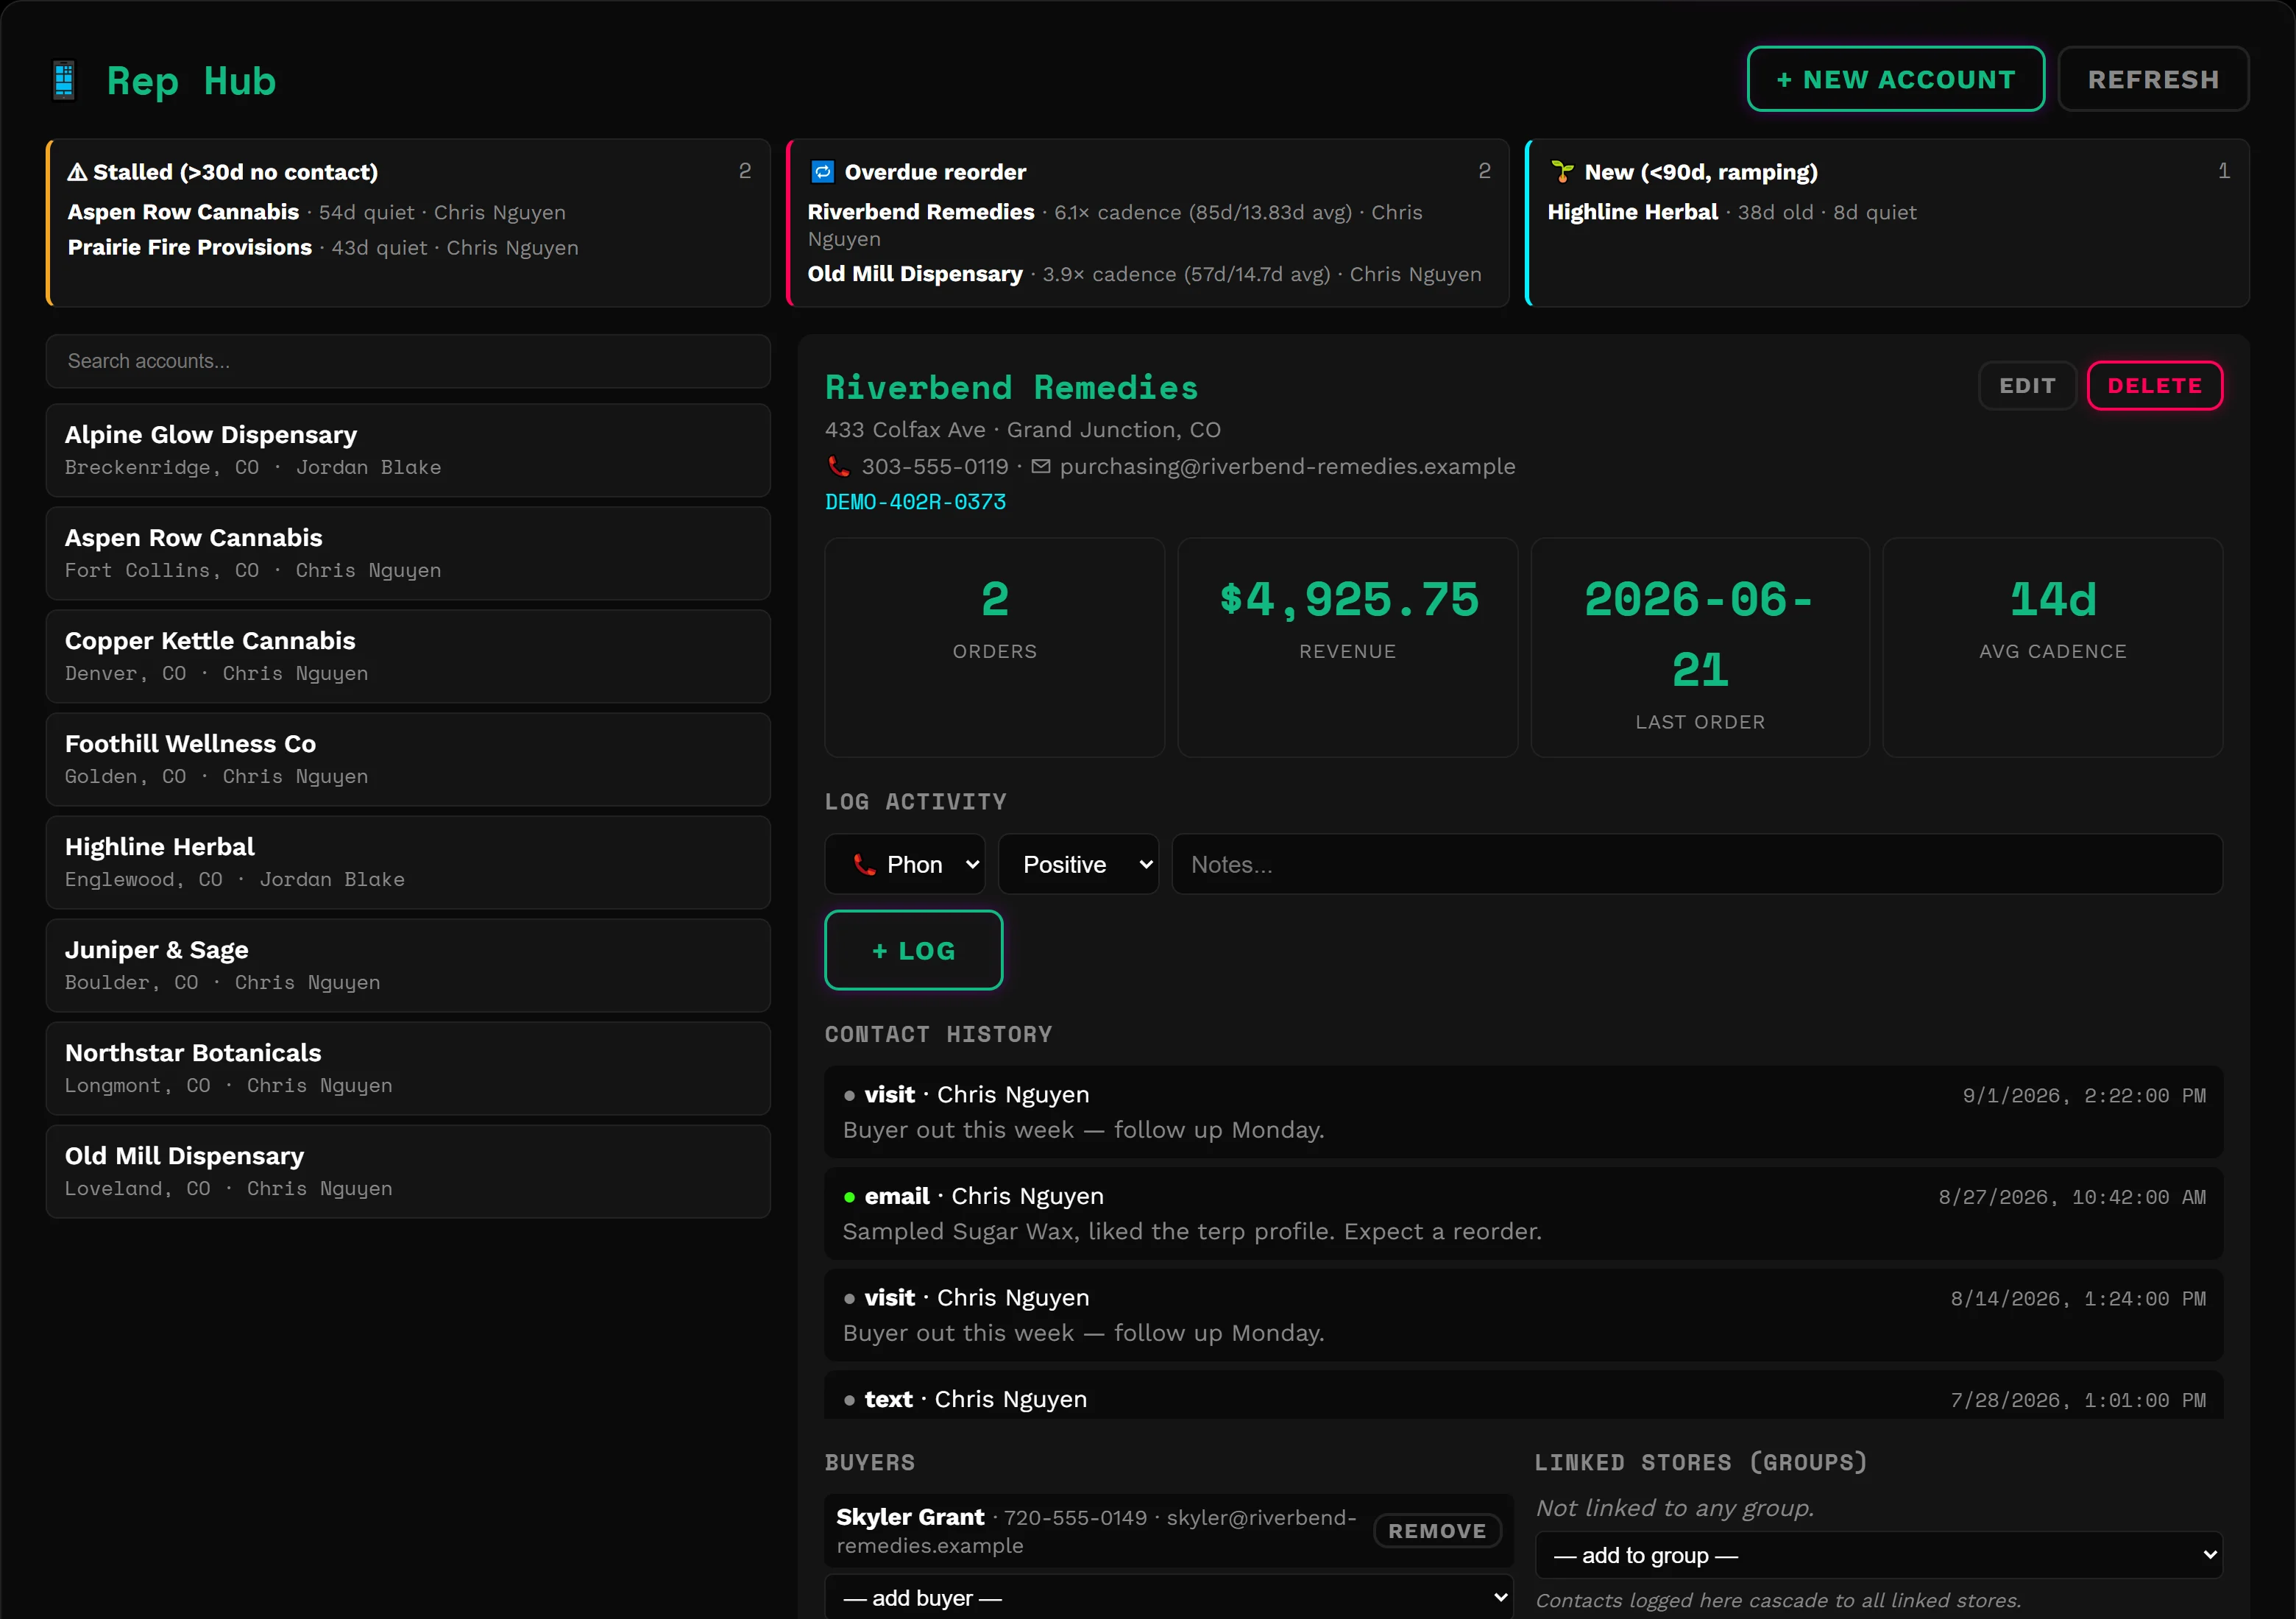The image size is (2296, 1619).
Task: Click the Overdue reorder repeat icon
Action: pyautogui.click(x=822, y=172)
